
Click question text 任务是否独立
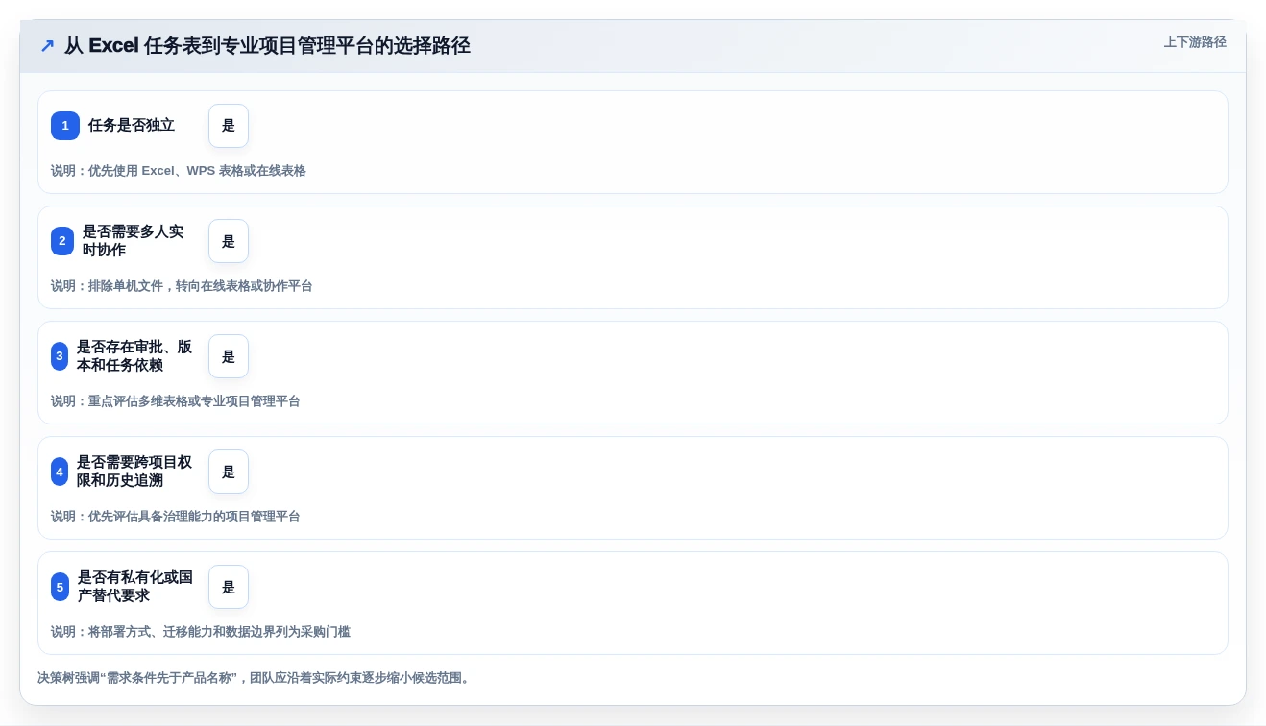pyautogui.click(x=132, y=126)
